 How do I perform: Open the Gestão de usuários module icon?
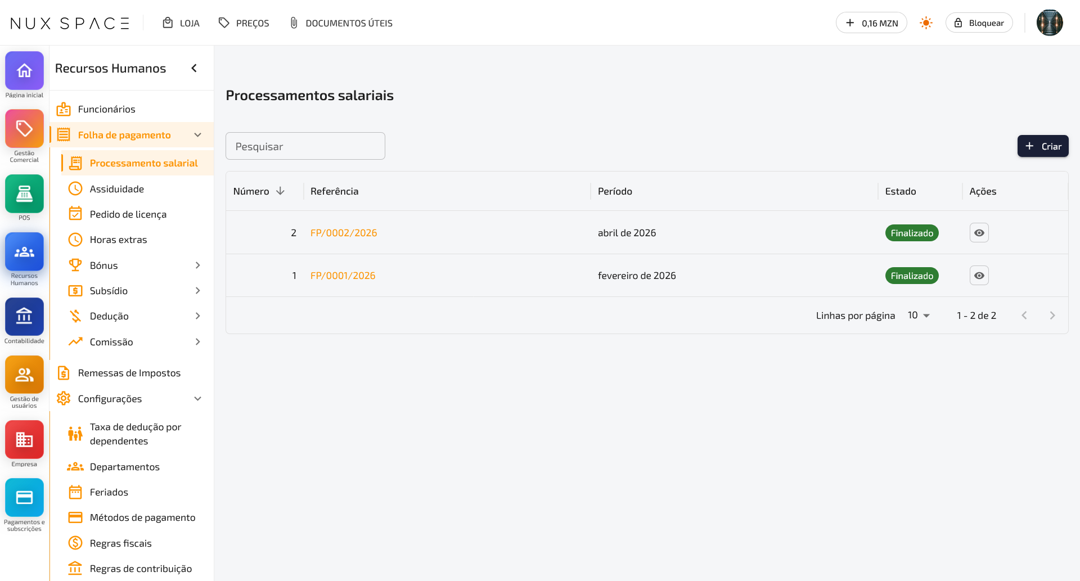pyautogui.click(x=24, y=375)
